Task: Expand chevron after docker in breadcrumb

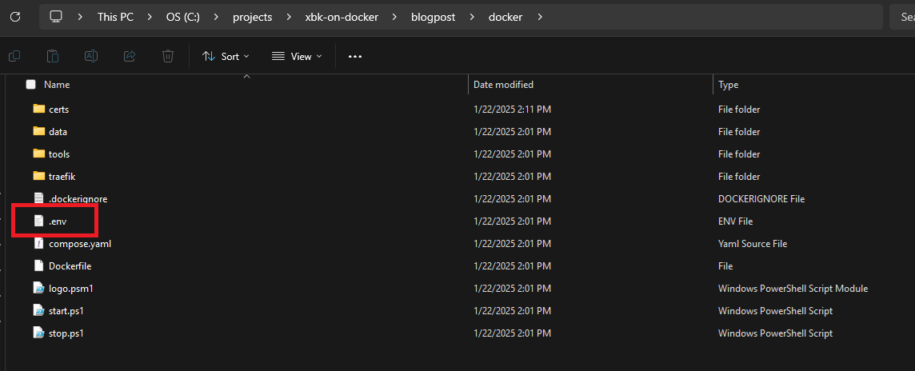Action: click(x=541, y=16)
